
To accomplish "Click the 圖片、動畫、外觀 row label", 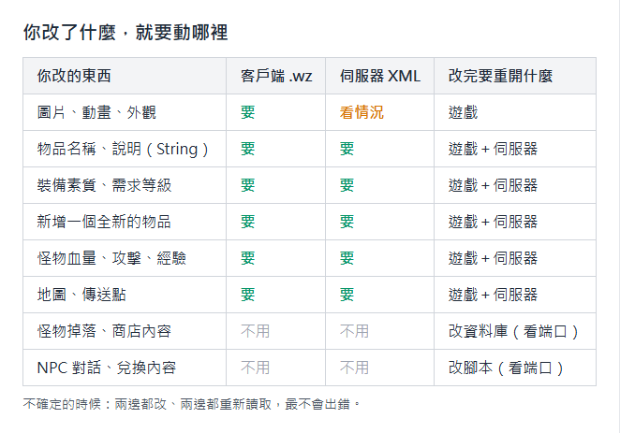I will click(96, 112).
